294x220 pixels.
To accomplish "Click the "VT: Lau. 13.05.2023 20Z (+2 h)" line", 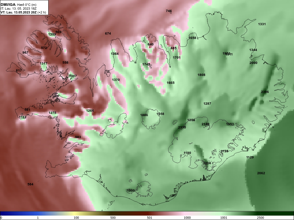I will tap(23, 12).
